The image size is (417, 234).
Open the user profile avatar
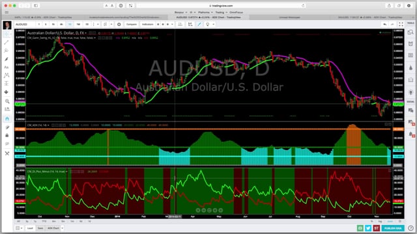coord(7,25)
